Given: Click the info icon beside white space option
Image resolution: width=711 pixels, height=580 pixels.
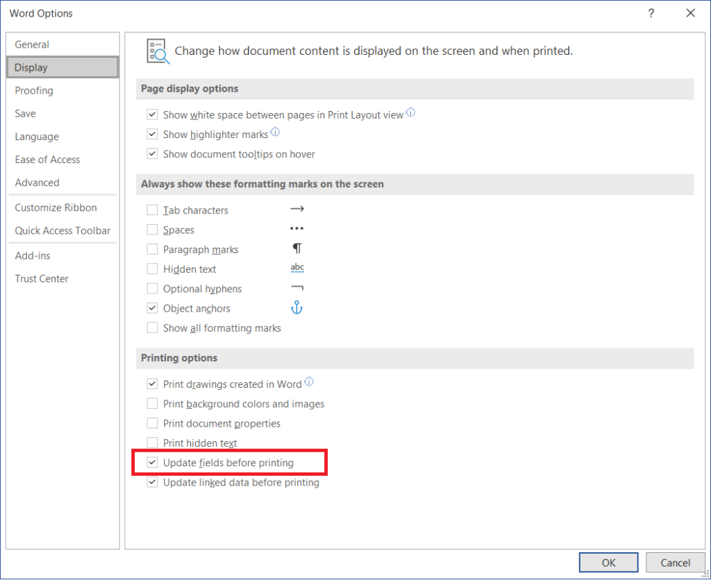Looking at the screenshot, I should pyautogui.click(x=410, y=112).
